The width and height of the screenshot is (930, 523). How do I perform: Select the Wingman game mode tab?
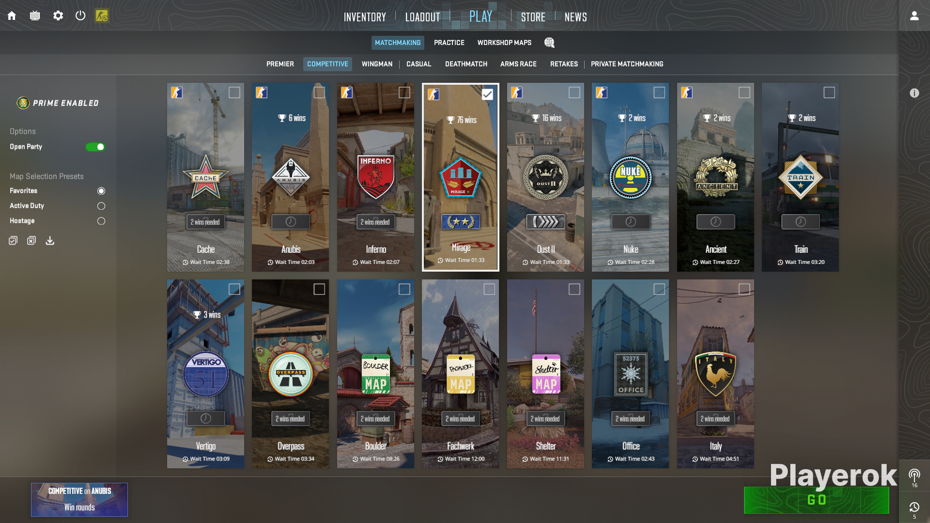tap(377, 64)
